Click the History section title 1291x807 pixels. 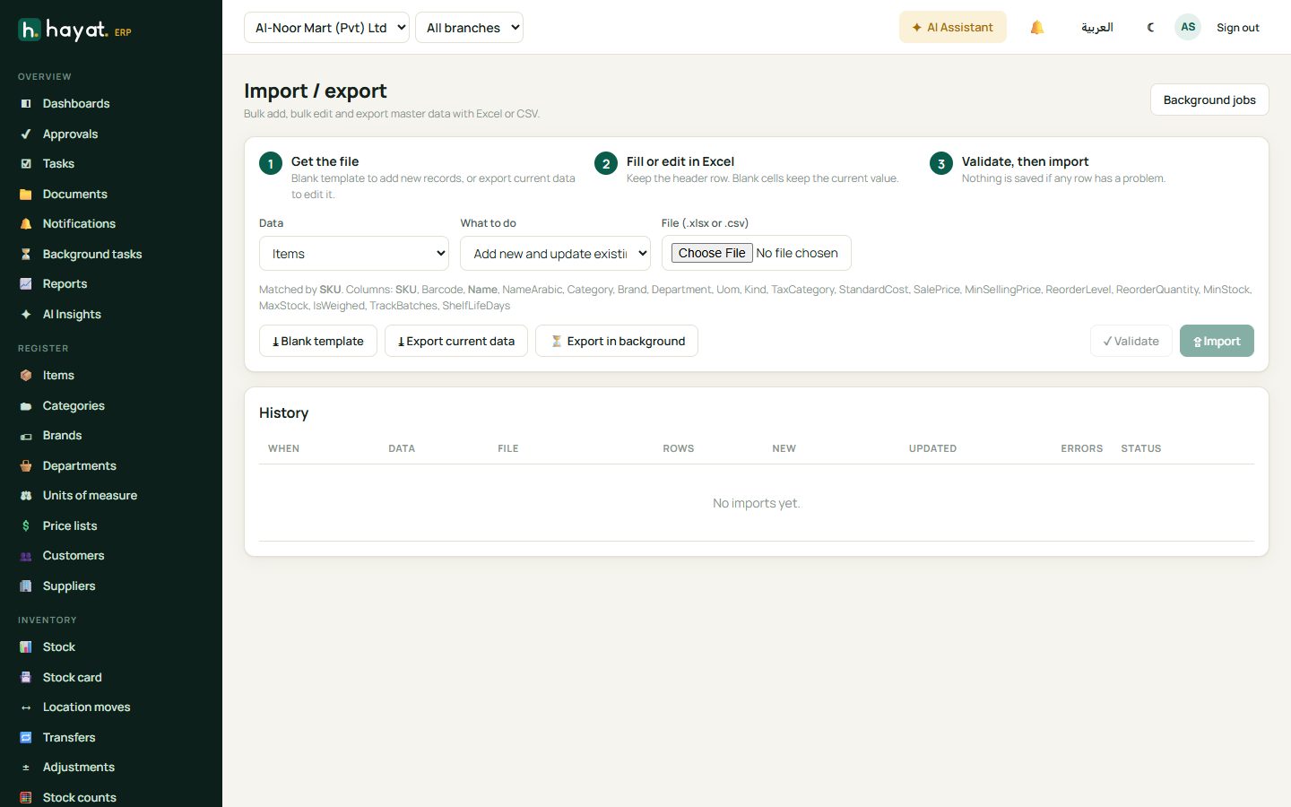[x=283, y=412]
